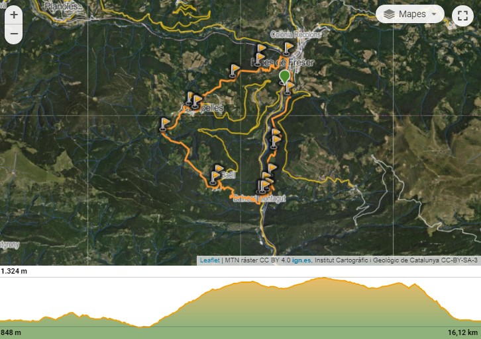481x339 pixels.
Task: Click the flag just below the green pin
Action: coord(288,89)
